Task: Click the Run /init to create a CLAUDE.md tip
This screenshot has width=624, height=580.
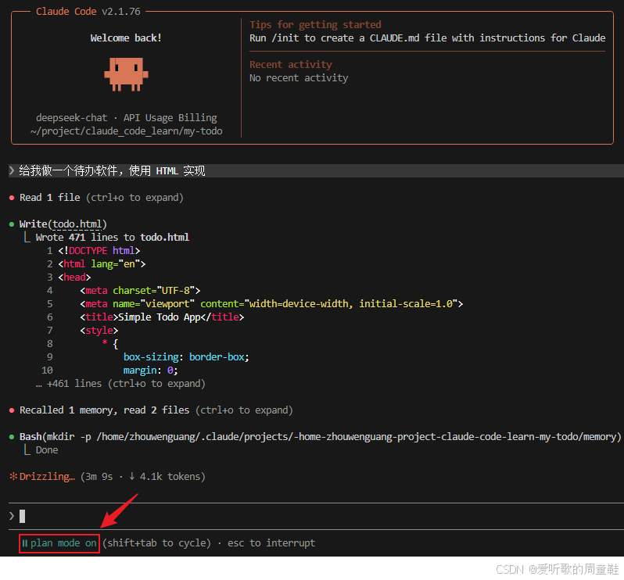Action: pos(428,38)
